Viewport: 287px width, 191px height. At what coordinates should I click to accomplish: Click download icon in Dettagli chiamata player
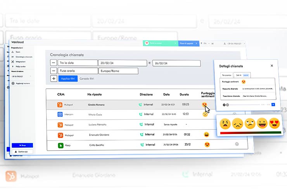[x=273, y=105]
